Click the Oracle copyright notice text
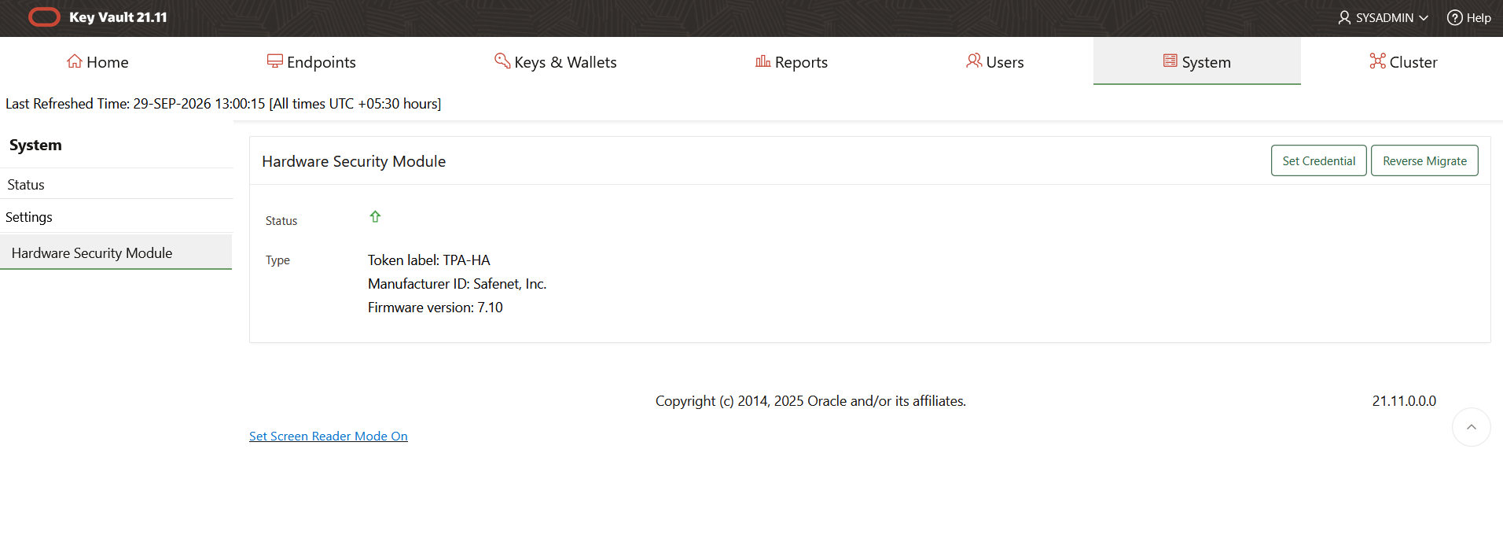1503x560 pixels. tap(810, 401)
